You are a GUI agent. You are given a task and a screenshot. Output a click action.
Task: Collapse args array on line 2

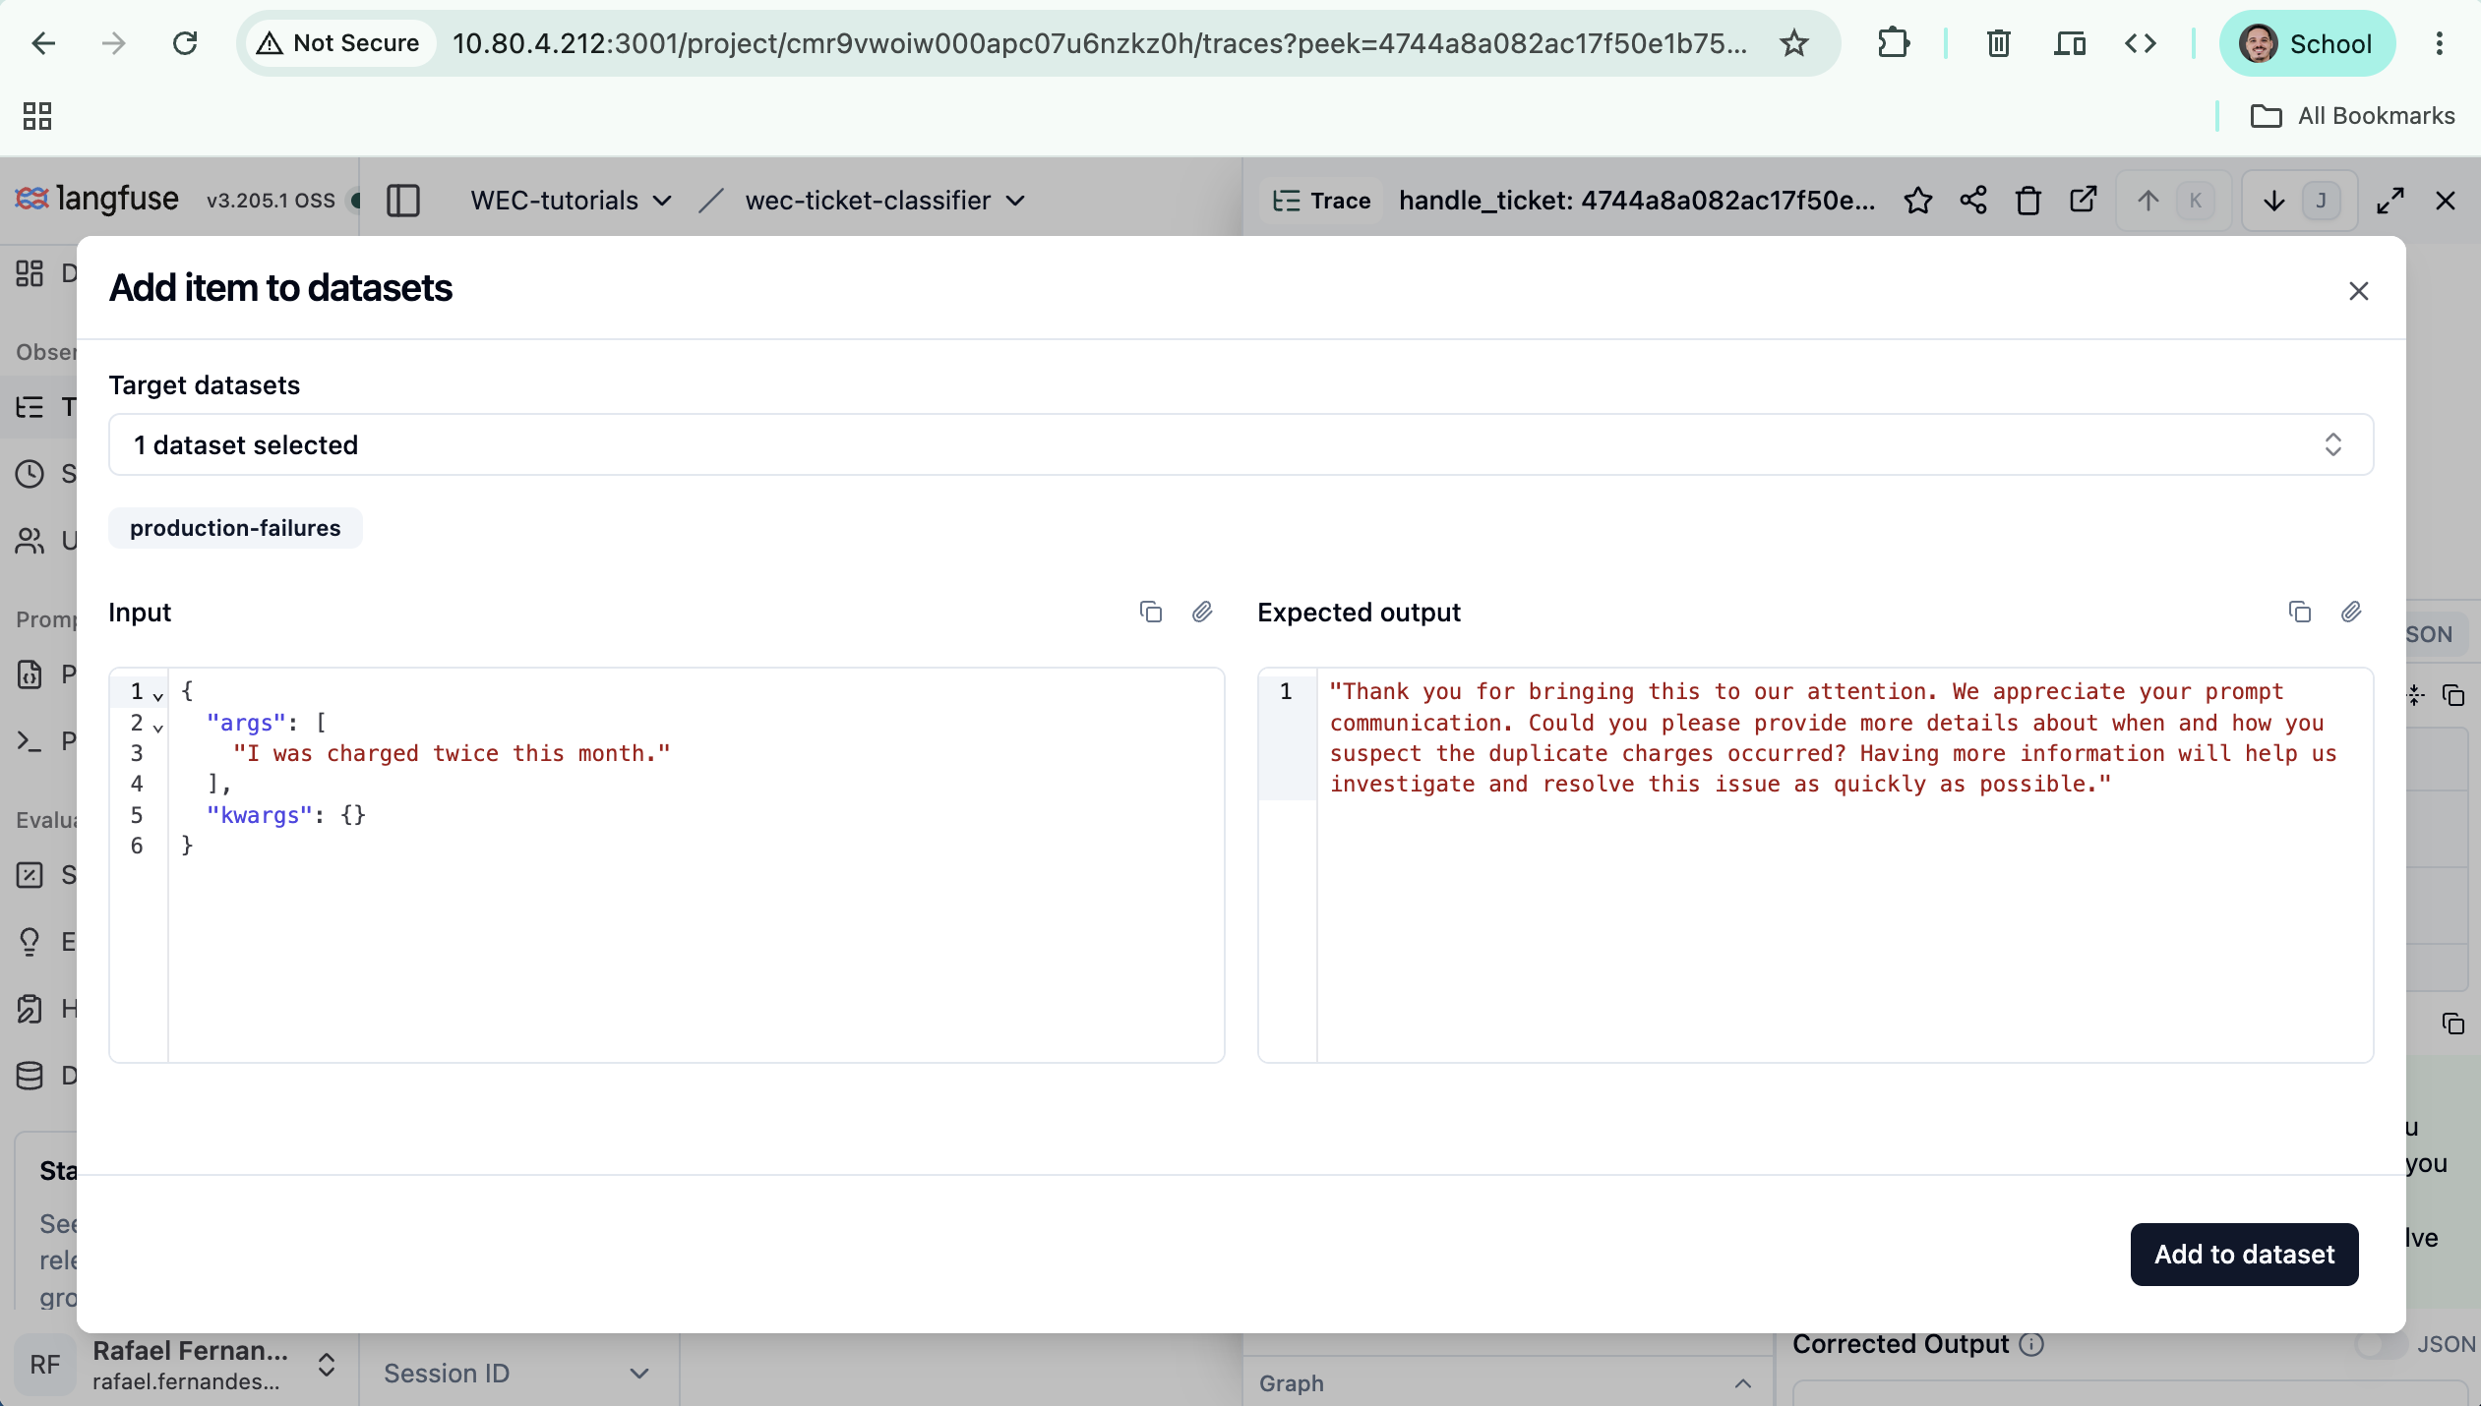click(x=157, y=727)
